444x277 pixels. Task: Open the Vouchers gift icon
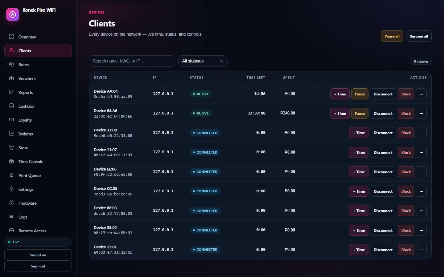[12, 78]
